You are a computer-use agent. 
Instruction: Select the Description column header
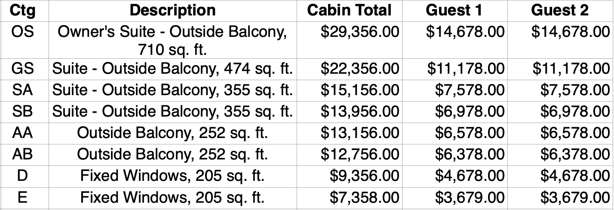point(172,10)
